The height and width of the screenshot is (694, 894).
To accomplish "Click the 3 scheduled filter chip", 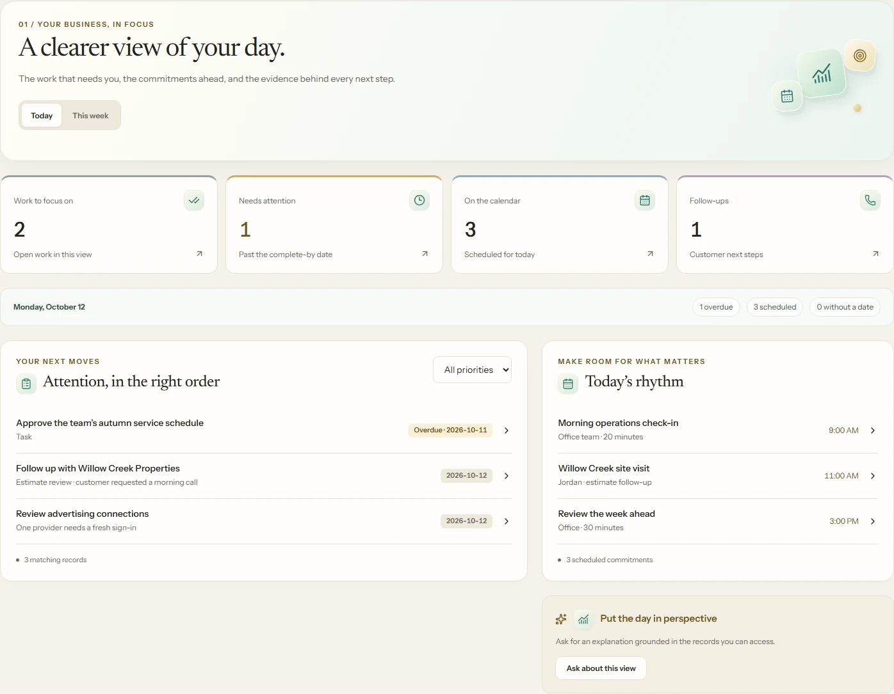I will click(x=775, y=307).
